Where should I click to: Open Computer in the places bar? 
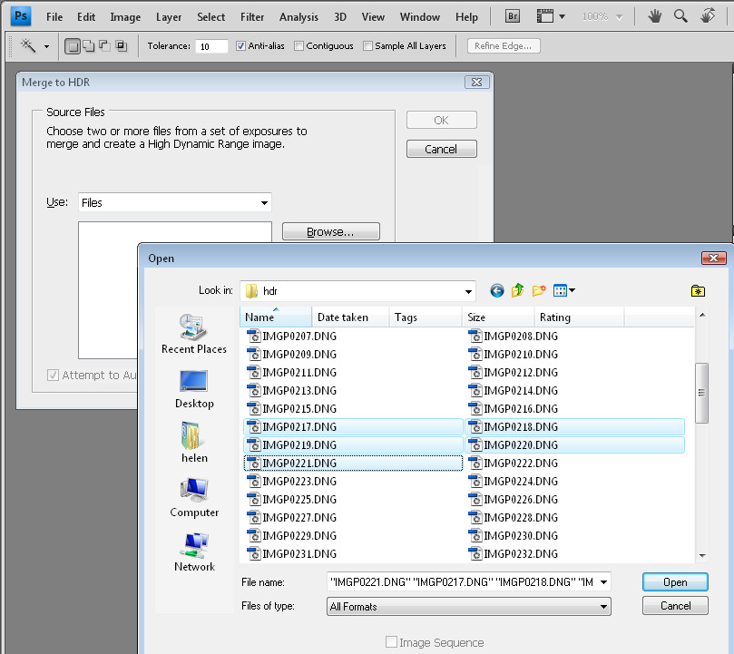(x=194, y=498)
